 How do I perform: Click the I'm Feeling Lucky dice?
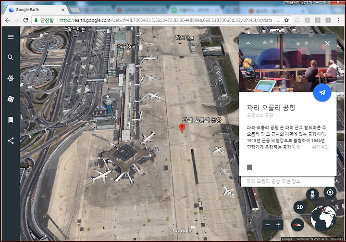tap(11, 99)
